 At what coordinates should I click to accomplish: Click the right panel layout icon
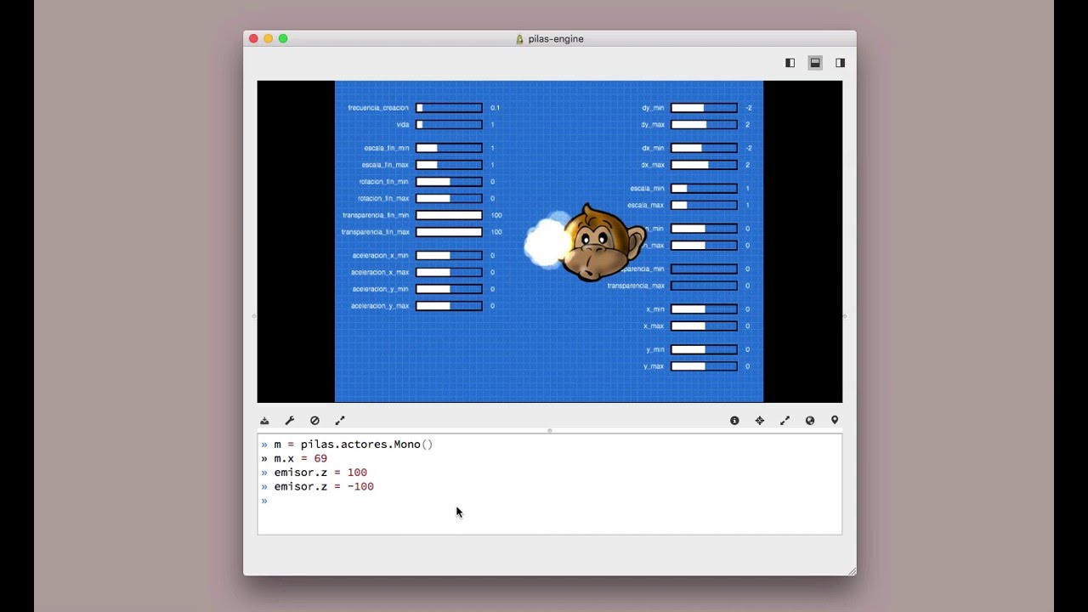click(x=840, y=63)
